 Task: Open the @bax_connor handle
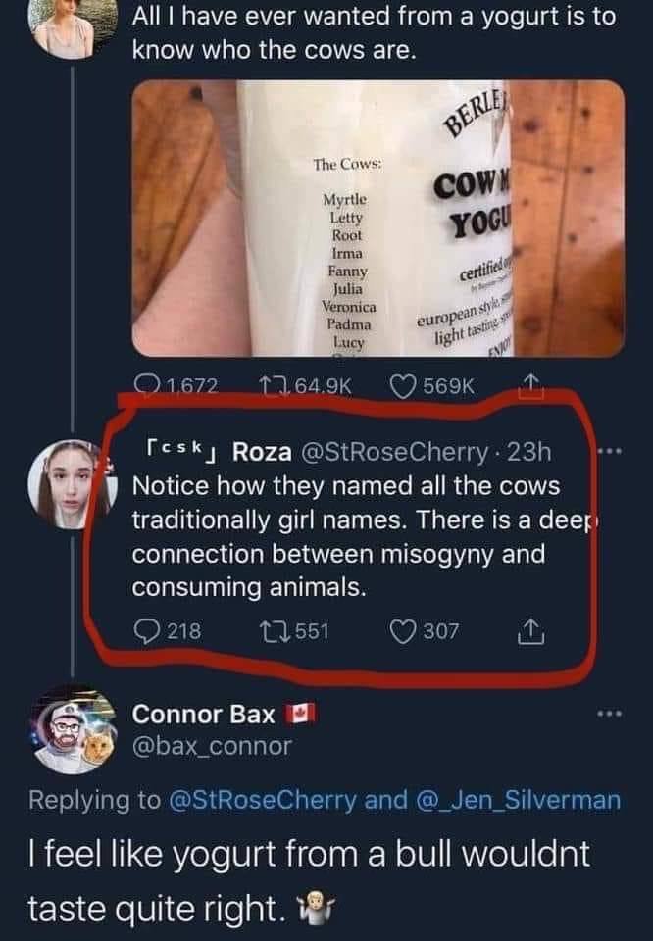pyautogui.click(x=213, y=747)
